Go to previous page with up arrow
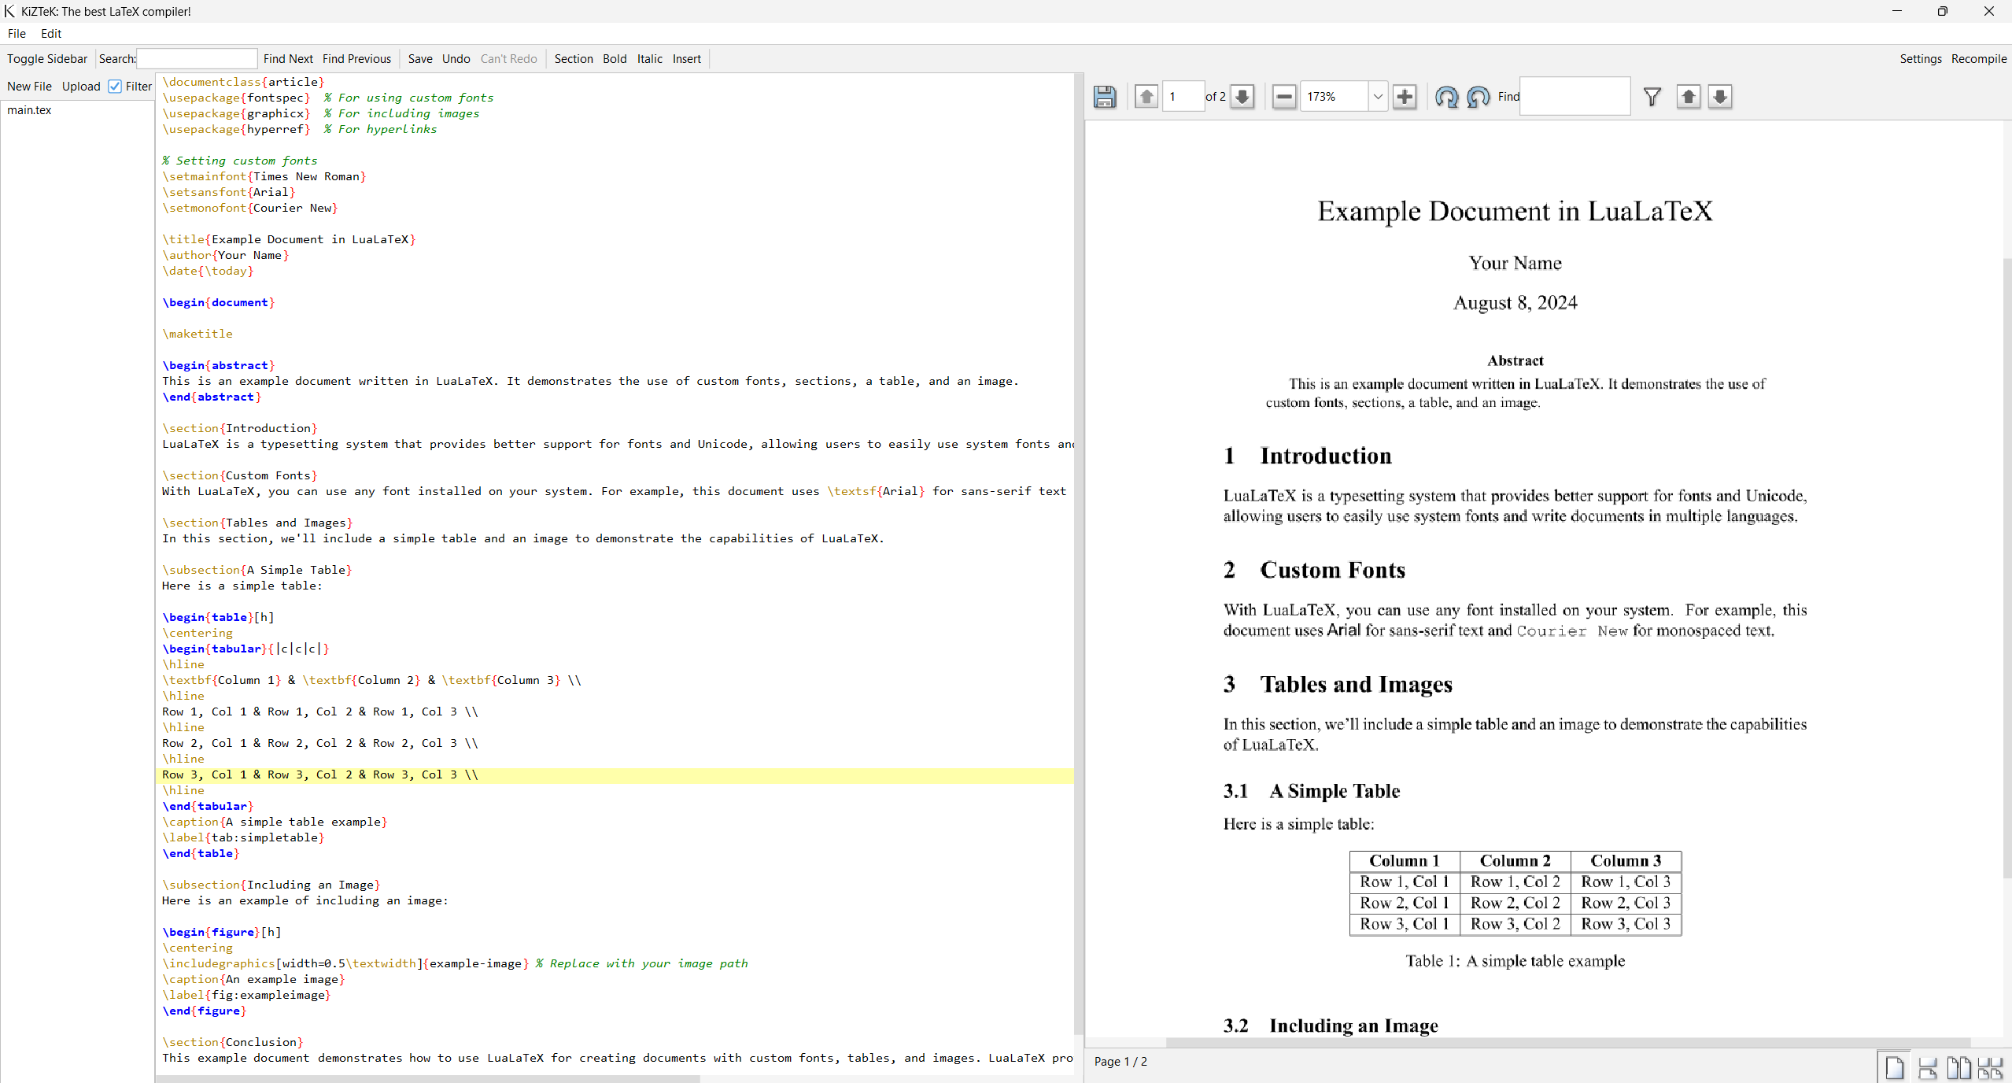Image resolution: width=2012 pixels, height=1083 pixels. (1146, 97)
